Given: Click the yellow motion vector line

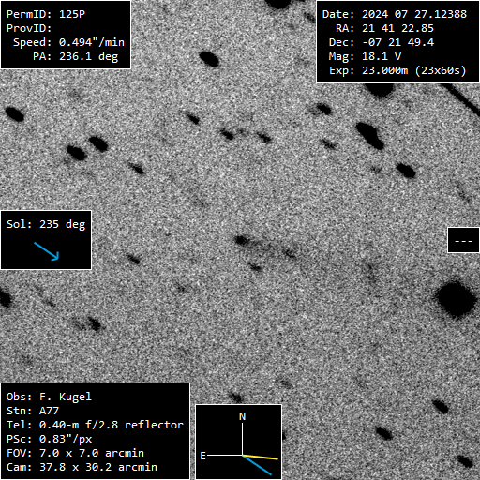Looking at the screenshot, I should [260, 457].
